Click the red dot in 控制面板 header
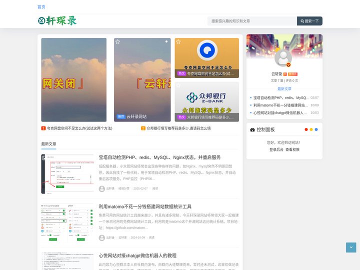The image size is (360, 270). point(306,129)
